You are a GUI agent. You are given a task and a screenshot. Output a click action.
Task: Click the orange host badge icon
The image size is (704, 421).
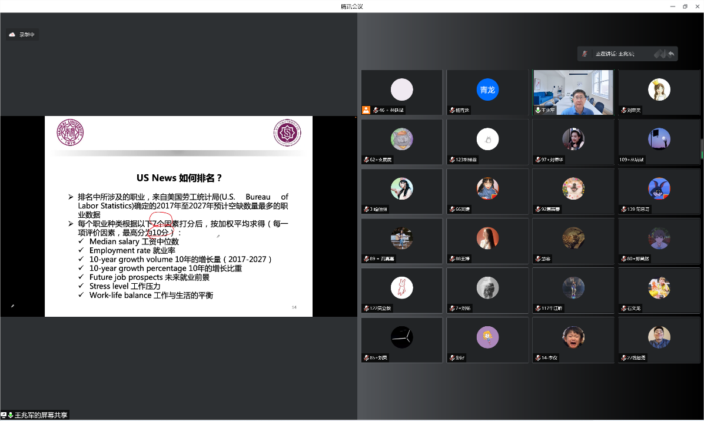[x=366, y=110]
